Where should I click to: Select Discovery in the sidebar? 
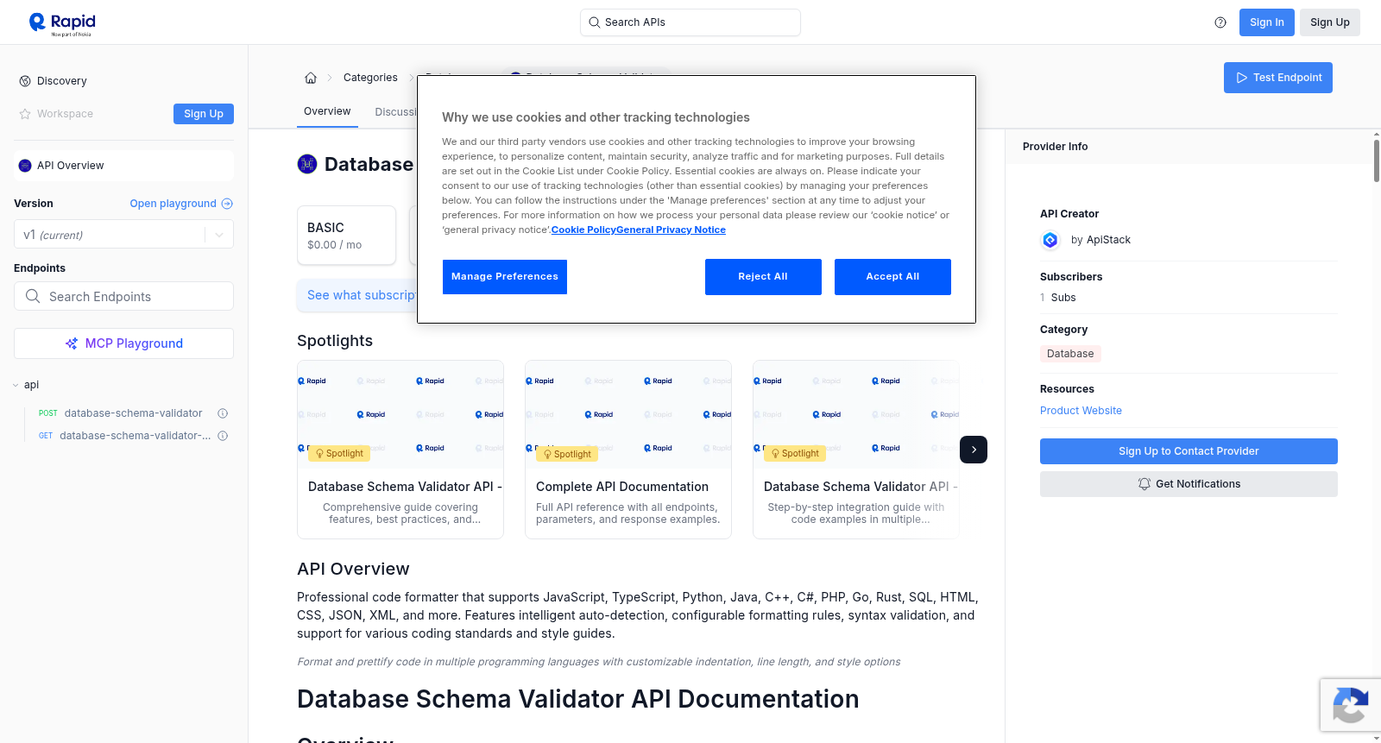coord(62,81)
